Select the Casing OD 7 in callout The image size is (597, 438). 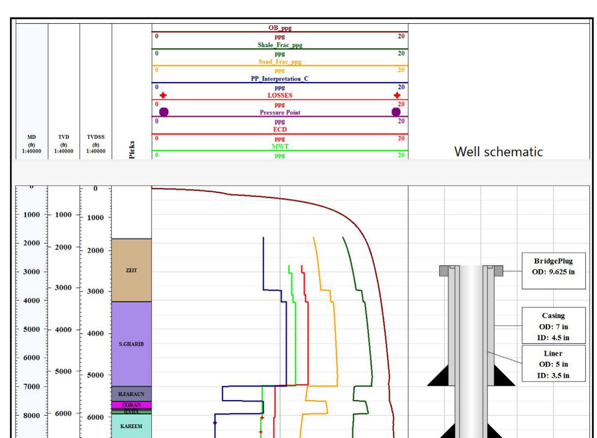pos(553,326)
